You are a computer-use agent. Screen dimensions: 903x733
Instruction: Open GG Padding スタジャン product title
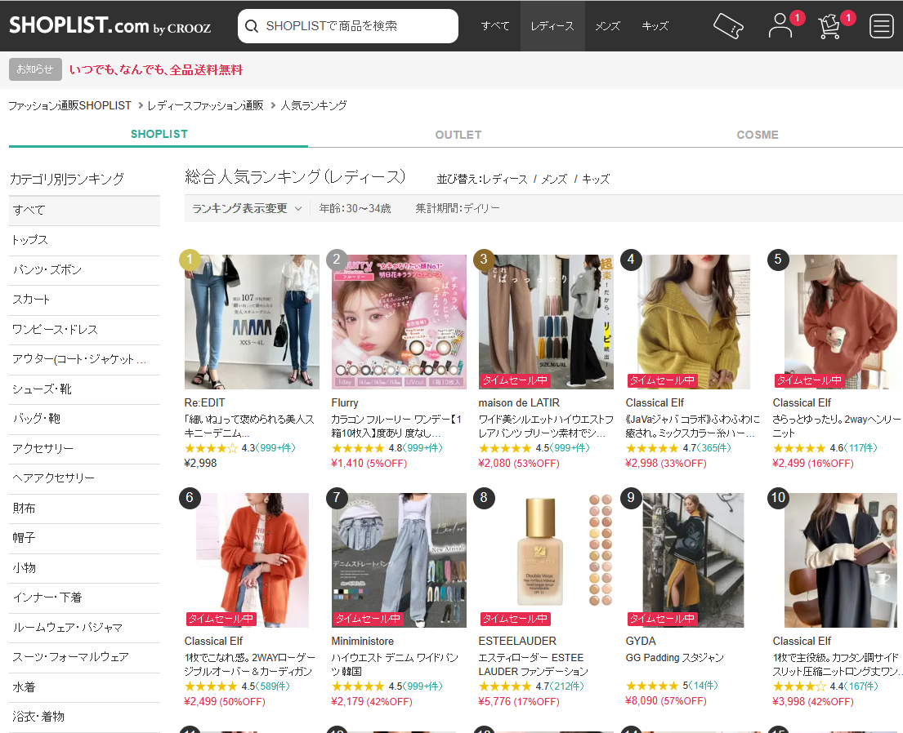pos(675,658)
